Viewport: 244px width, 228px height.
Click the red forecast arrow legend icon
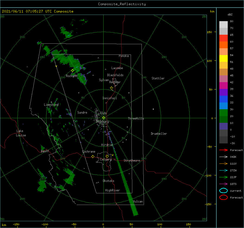click(223, 150)
